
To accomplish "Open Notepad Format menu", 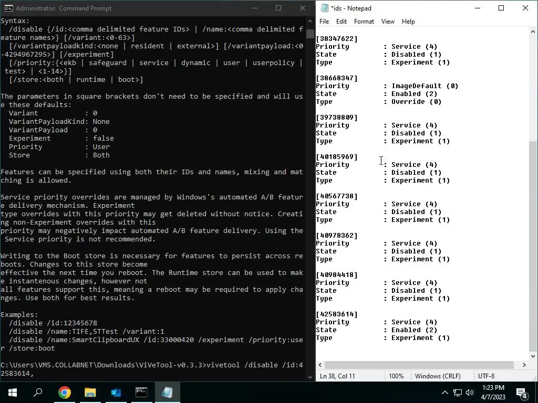I will click(364, 21).
